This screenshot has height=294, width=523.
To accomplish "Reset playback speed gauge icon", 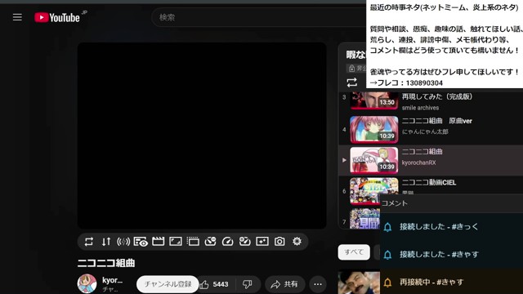I will tap(227, 242).
